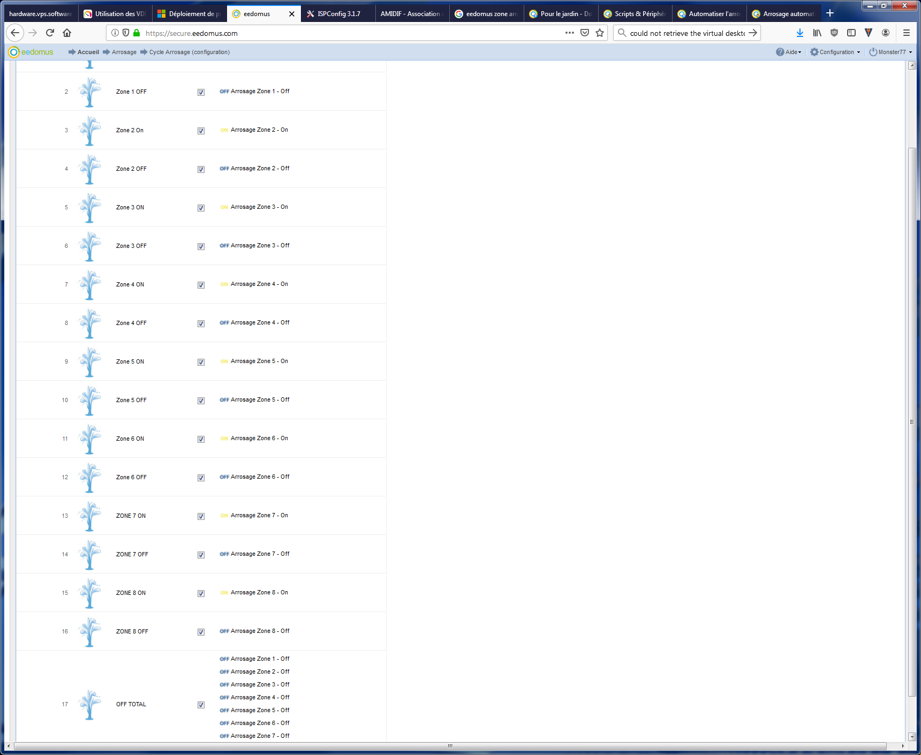This screenshot has width=921, height=755.
Task: Toggle the Zone 5 OFF checkbox
Action: click(201, 401)
